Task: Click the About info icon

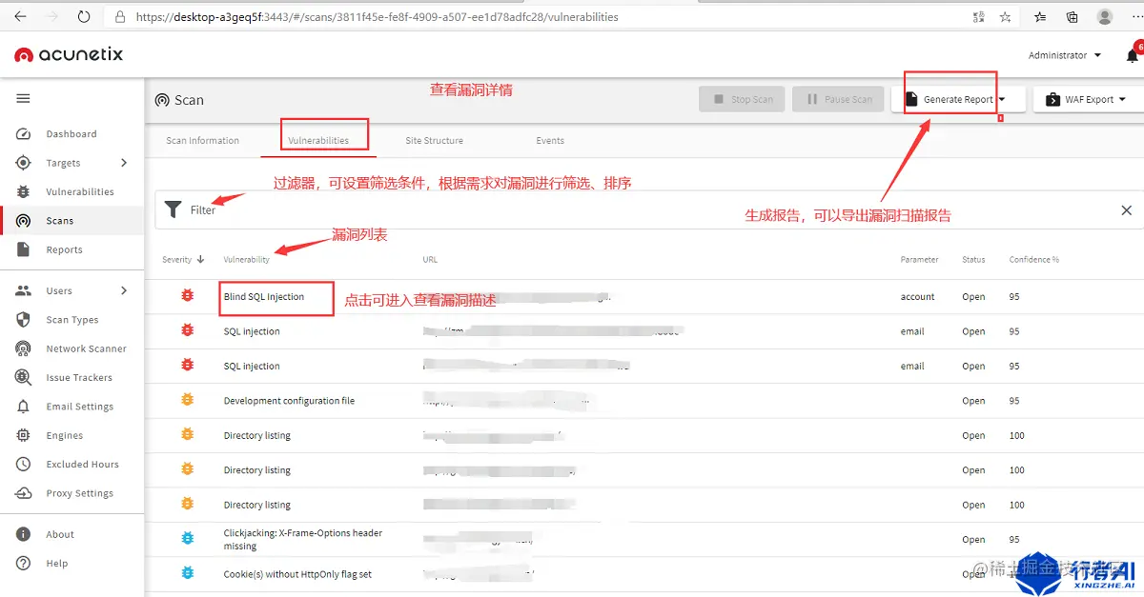Action: 24,534
